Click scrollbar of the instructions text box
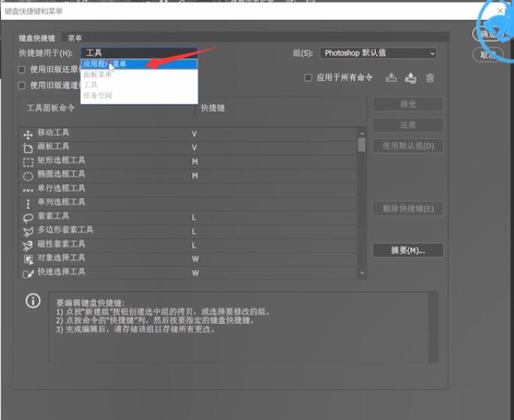The image size is (514, 420). (434, 328)
